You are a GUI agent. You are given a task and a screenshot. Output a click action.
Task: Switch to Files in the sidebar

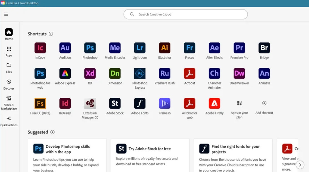9,68
